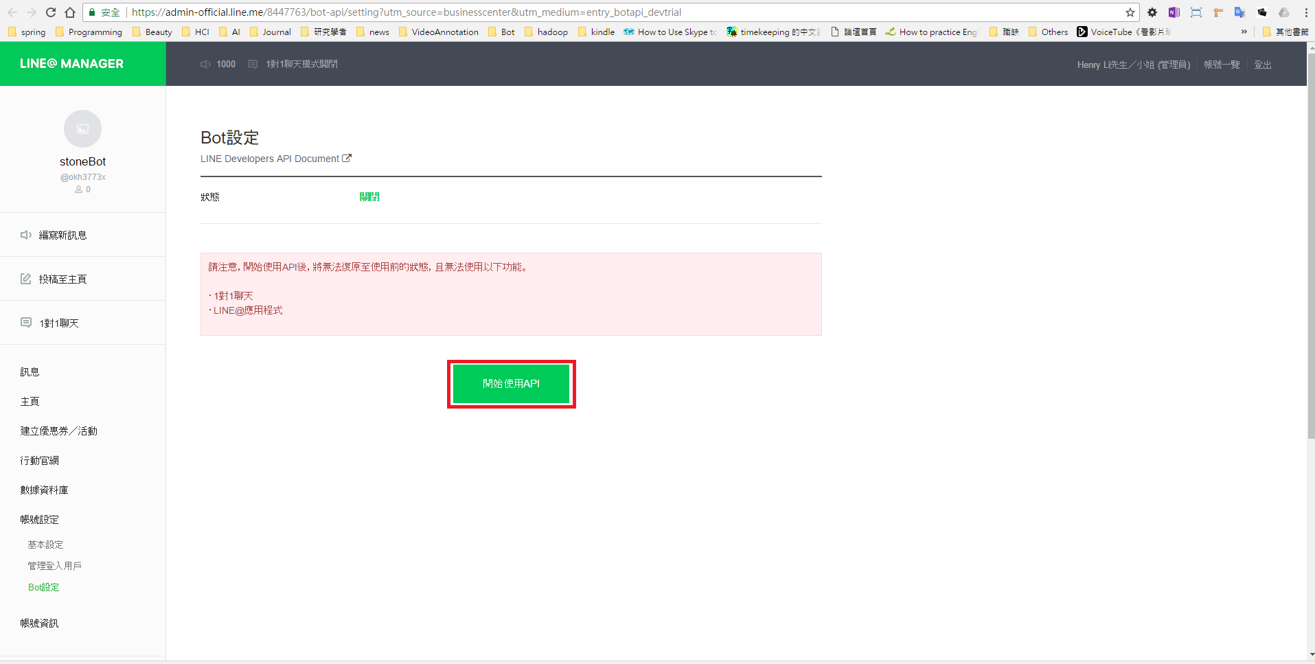Open the VoiceTube bookmark

[1123, 32]
